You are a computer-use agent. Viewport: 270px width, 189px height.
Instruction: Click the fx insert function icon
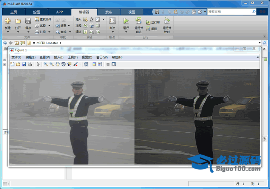[92, 19]
